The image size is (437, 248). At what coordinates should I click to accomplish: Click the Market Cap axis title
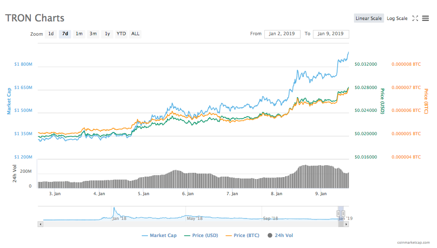click(x=9, y=101)
